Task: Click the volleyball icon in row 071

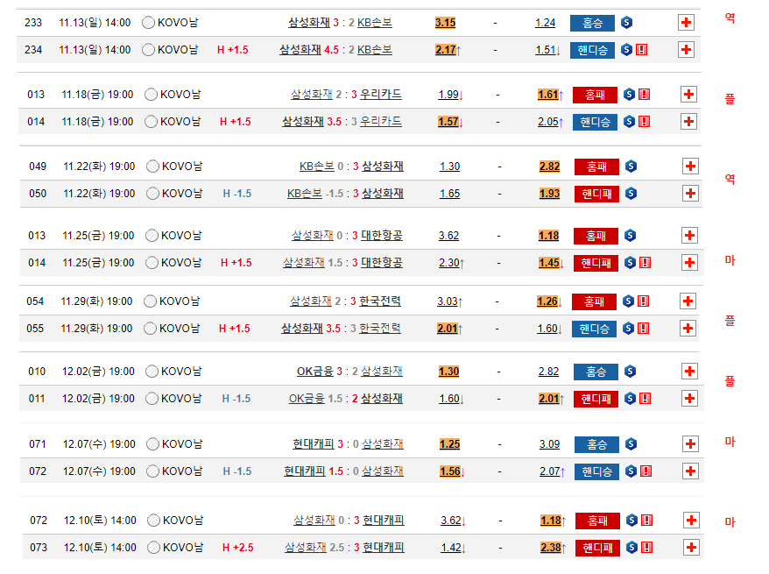Action: [151, 444]
